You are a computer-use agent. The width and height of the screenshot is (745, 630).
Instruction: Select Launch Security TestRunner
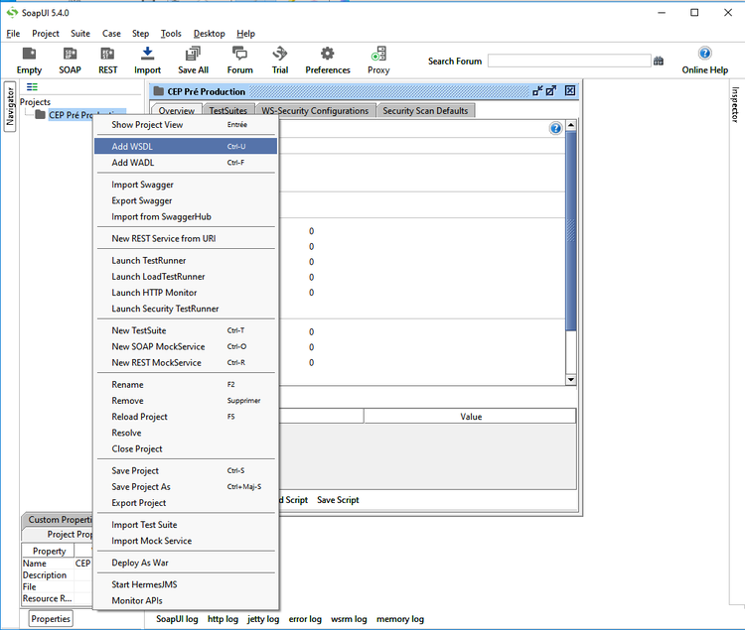coord(186,309)
